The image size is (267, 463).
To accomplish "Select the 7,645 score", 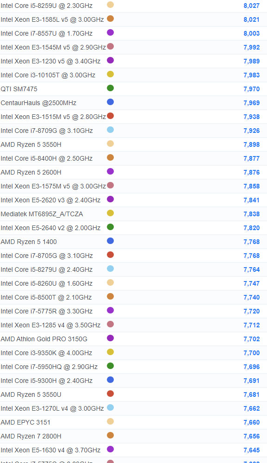I will pos(252,450).
